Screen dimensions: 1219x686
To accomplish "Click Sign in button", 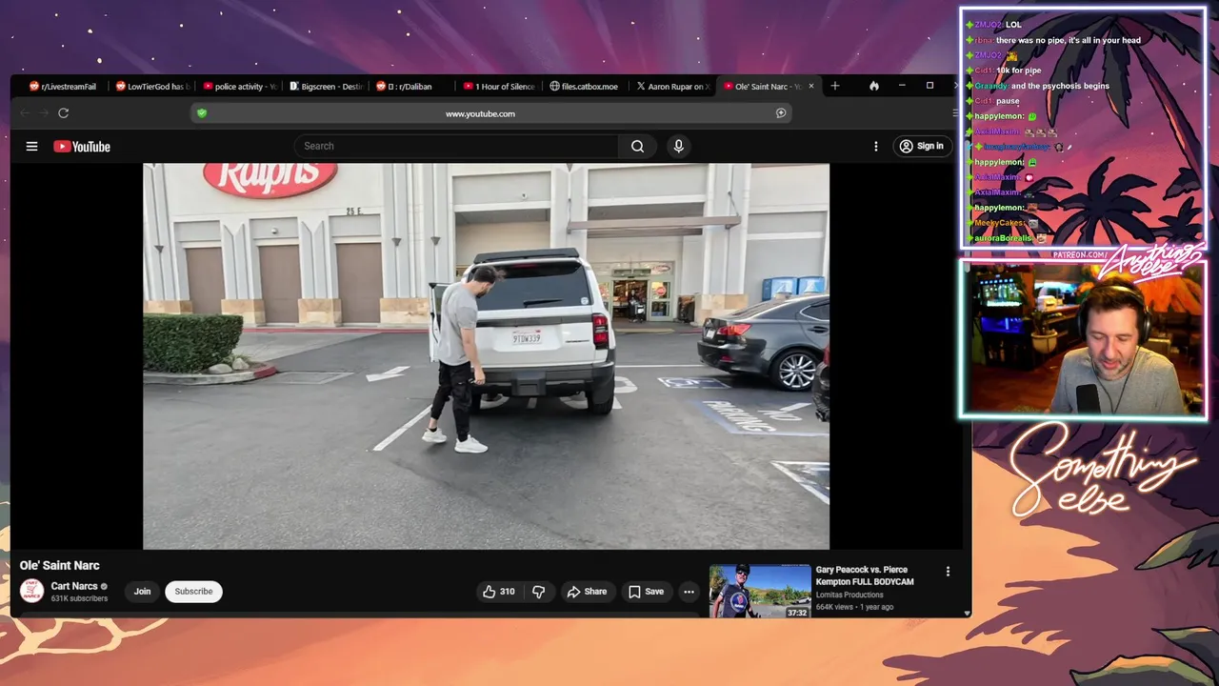I will tap(922, 146).
